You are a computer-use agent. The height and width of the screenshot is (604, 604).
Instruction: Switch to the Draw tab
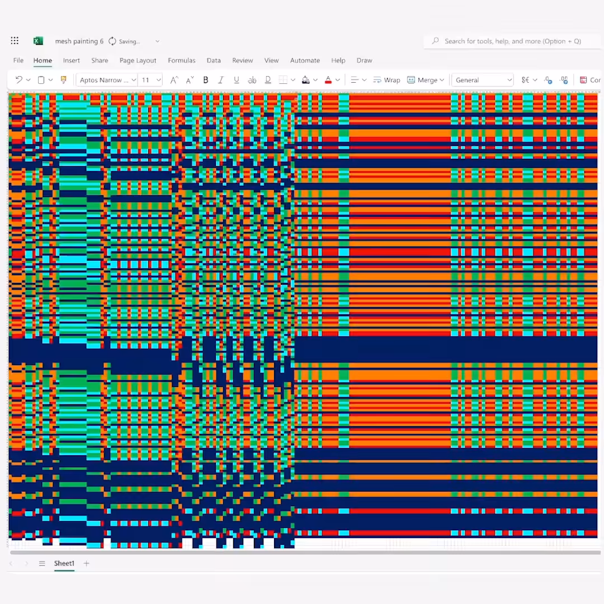click(x=364, y=60)
